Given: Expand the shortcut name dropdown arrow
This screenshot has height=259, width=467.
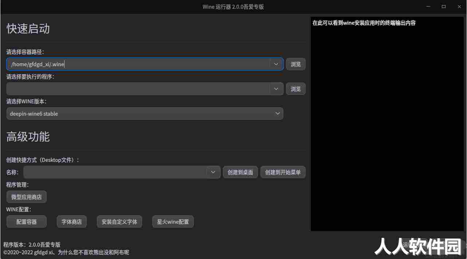Looking at the screenshot, I should click(213, 172).
